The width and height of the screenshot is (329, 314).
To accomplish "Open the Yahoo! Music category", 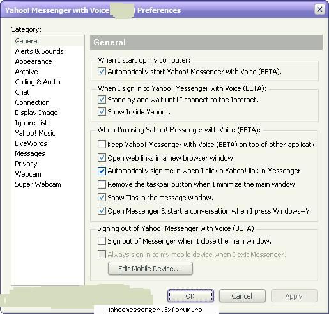I will point(35,133).
